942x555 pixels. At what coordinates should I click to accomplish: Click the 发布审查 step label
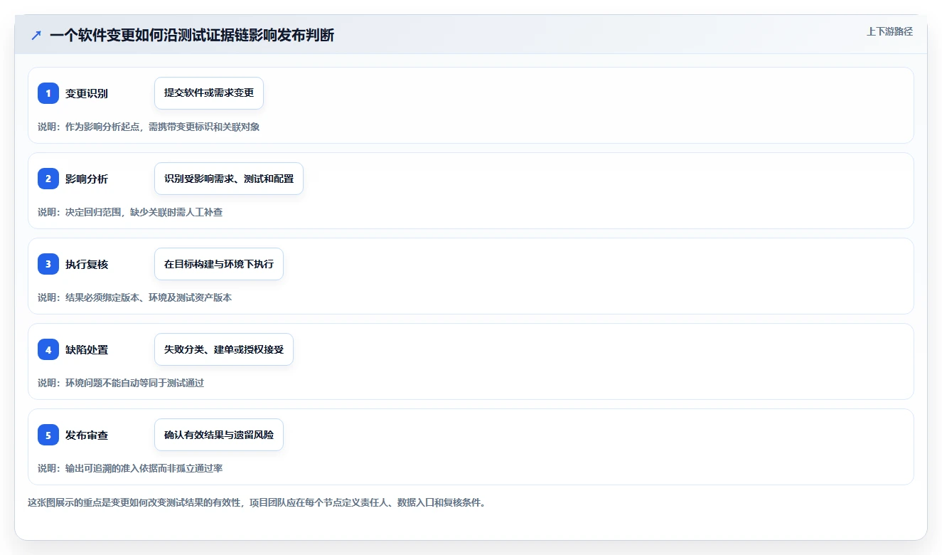pos(87,435)
